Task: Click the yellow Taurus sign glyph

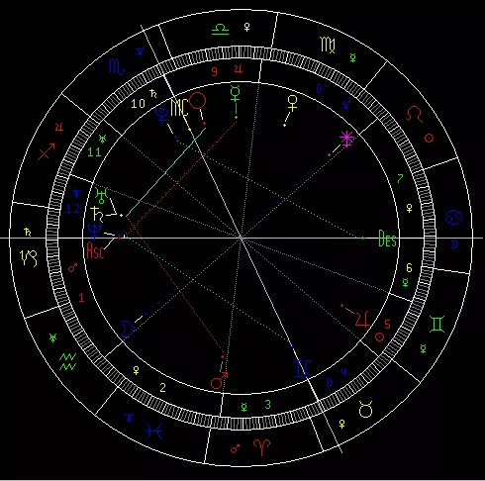Action: pos(365,409)
